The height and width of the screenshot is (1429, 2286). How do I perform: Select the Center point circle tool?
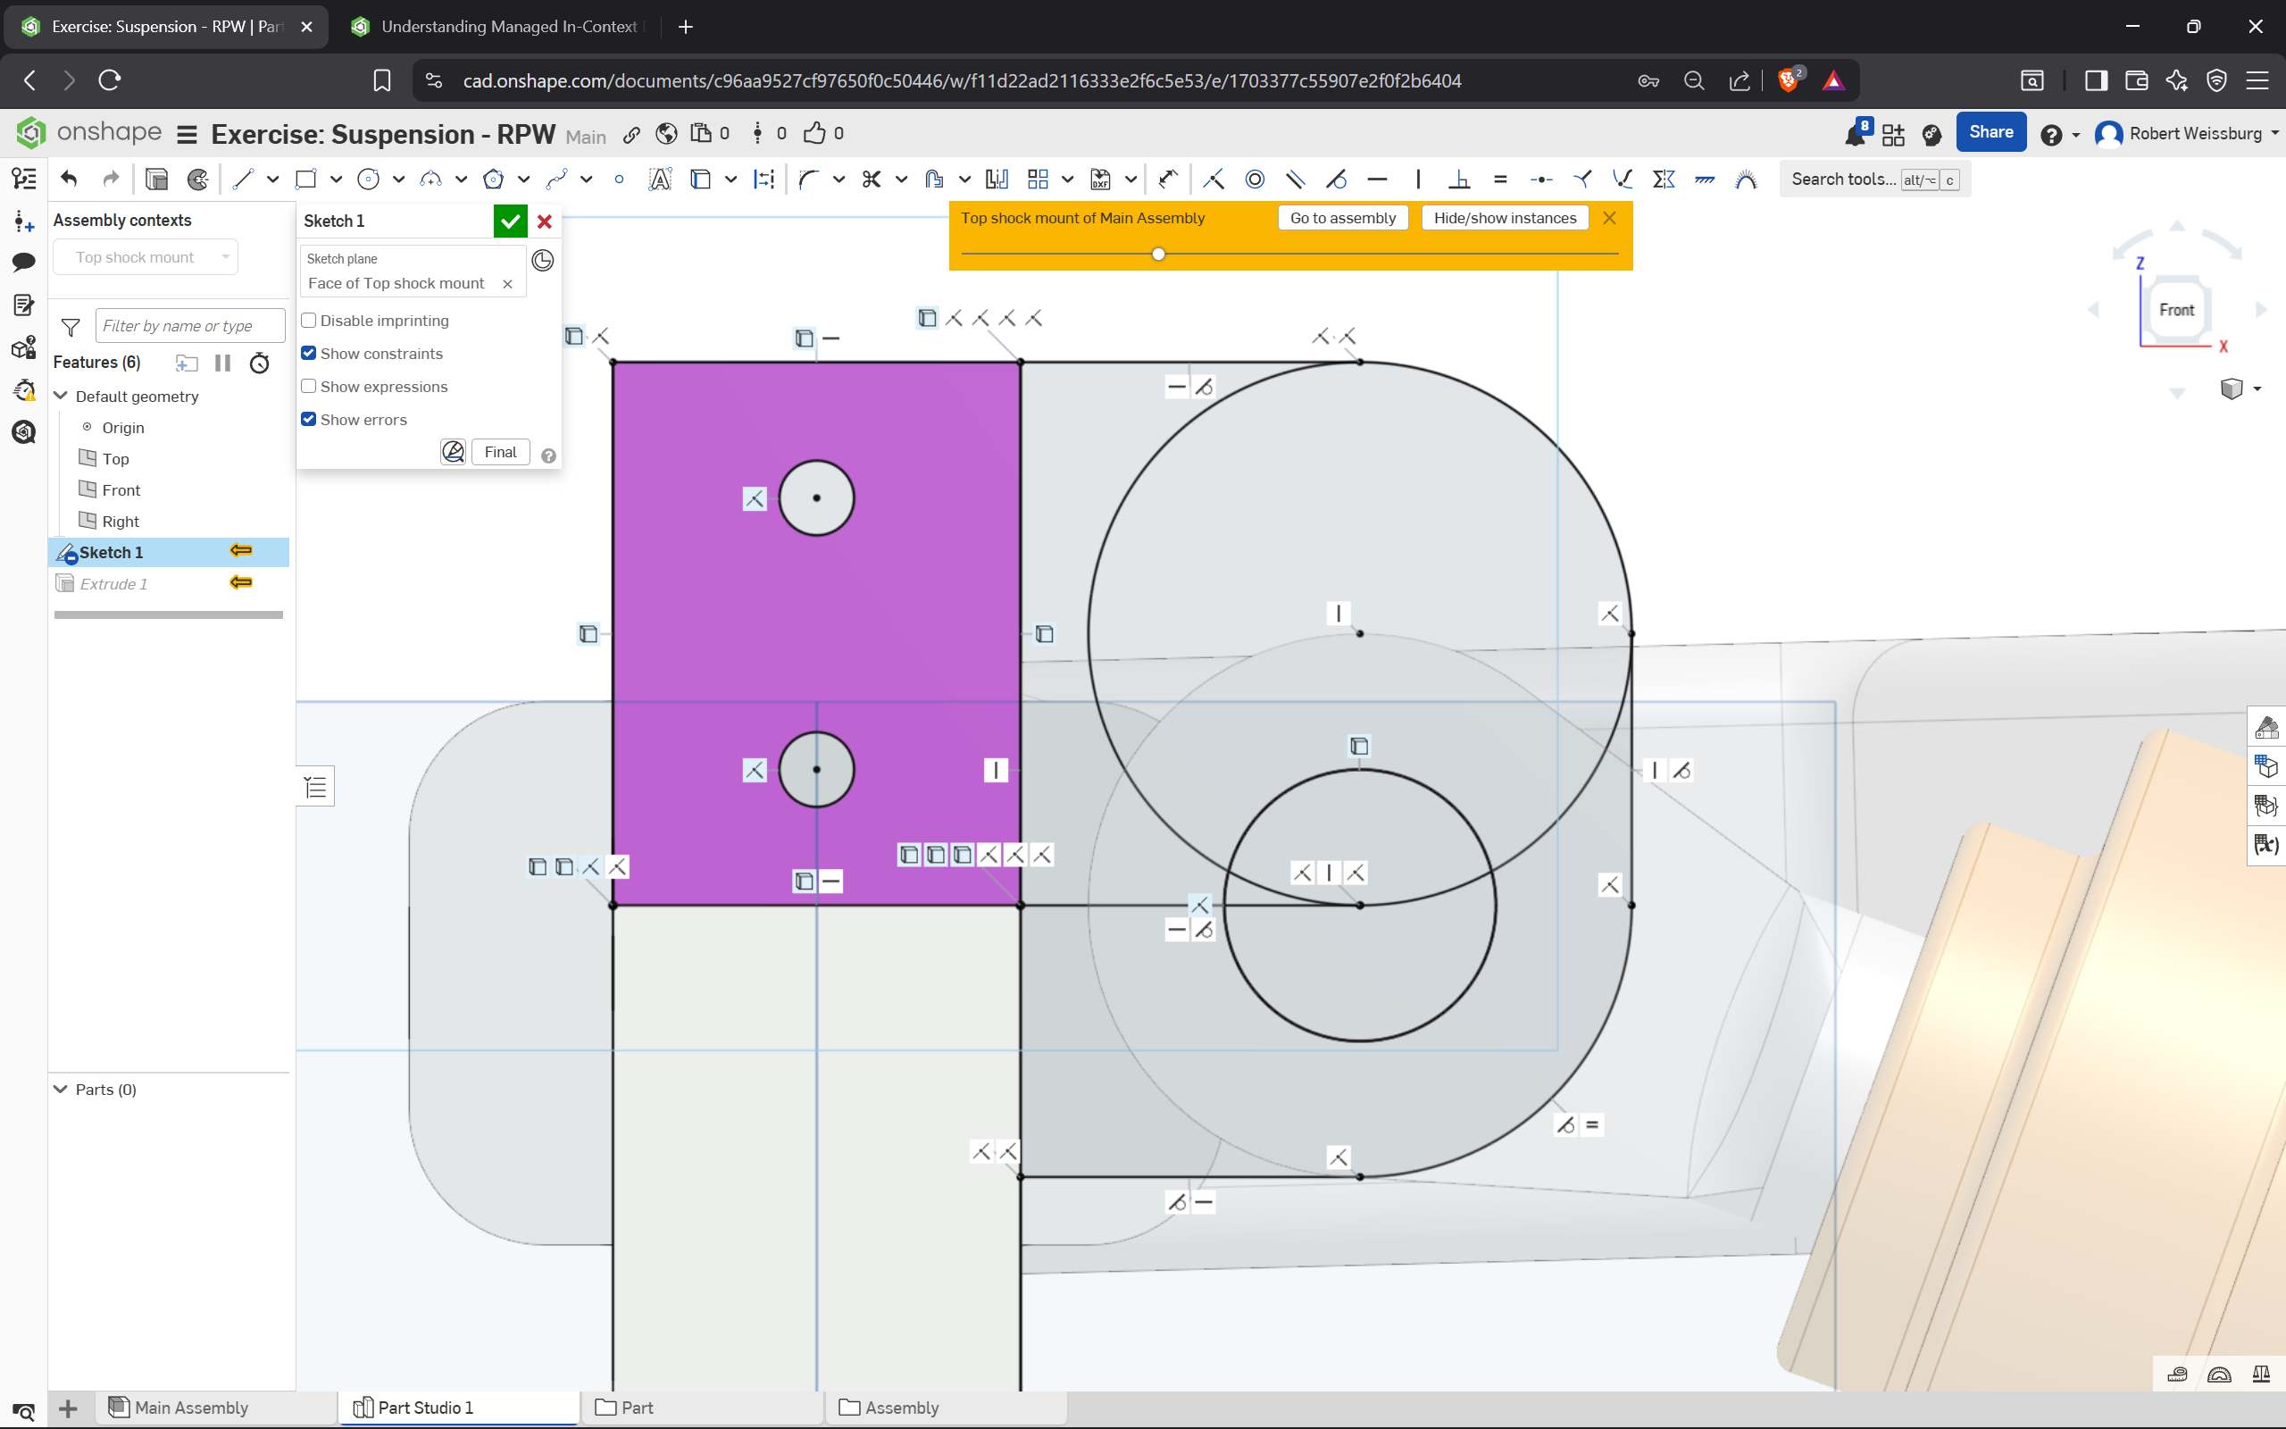click(369, 179)
